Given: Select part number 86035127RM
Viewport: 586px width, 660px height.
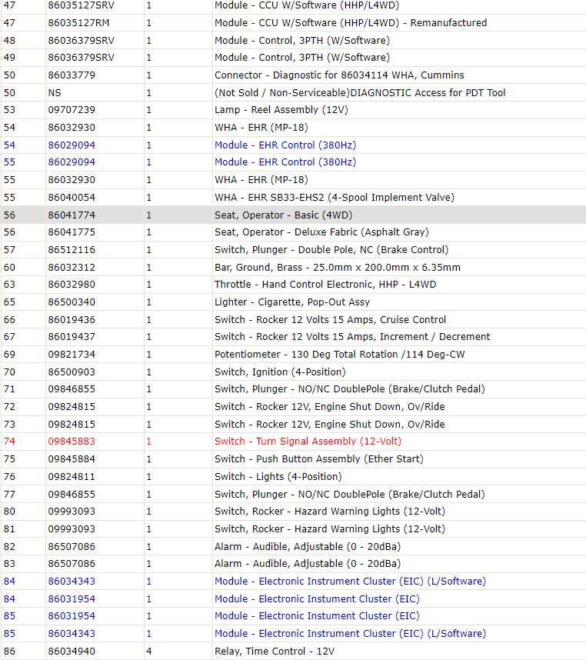Looking at the screenshot, I should (x=78, y=23).
